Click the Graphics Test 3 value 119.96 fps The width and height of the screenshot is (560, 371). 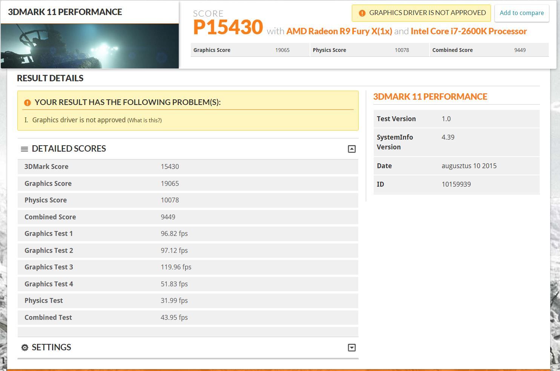(176, 267)
